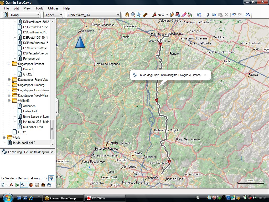Open the Utilities menu
The image size is (269, 202).
pyautogui.click(x=53, y=8)
